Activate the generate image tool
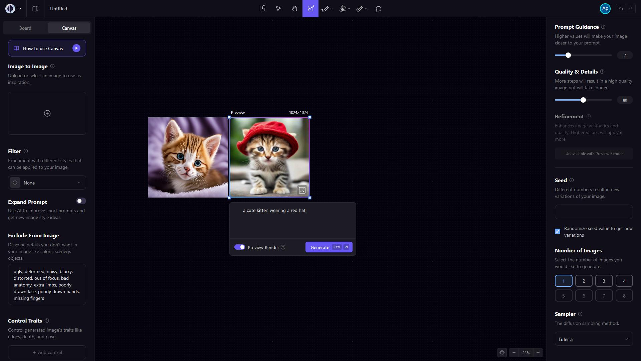The height and width of the screenshot is (361, 641). pos(310,9)
